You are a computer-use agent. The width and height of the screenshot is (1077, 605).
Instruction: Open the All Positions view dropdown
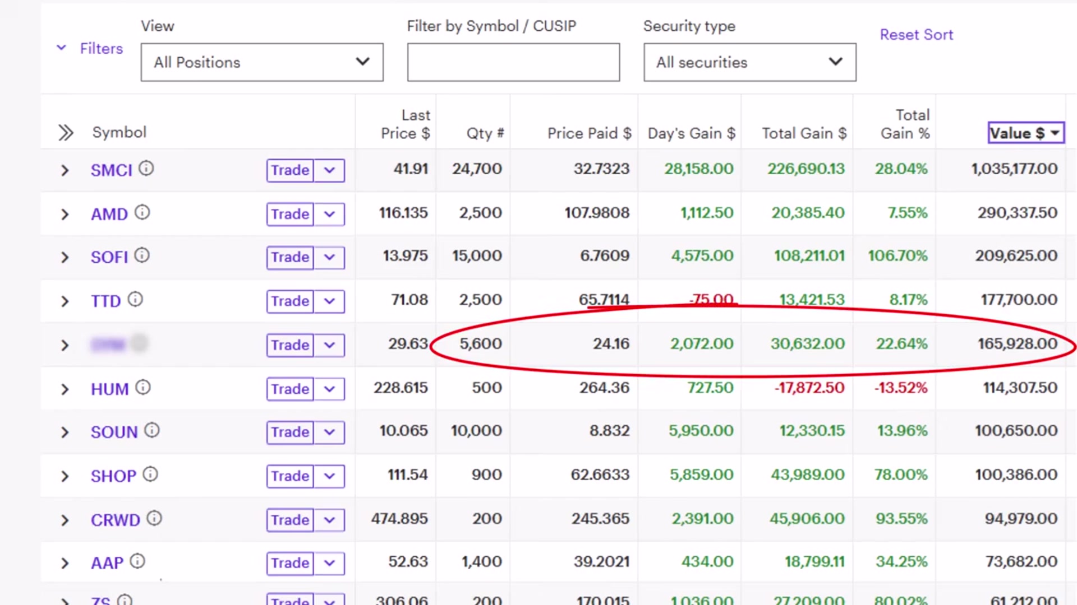(262, 62)
